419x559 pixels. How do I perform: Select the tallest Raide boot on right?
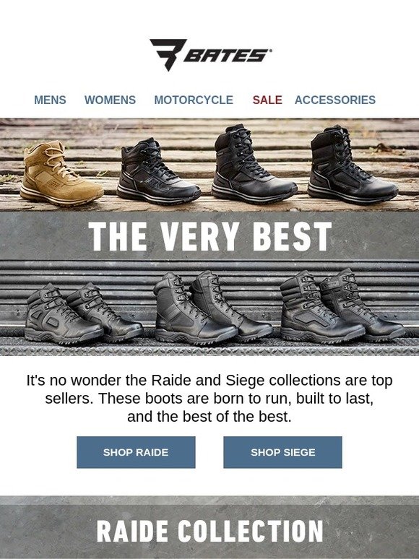tap(353, 165)
